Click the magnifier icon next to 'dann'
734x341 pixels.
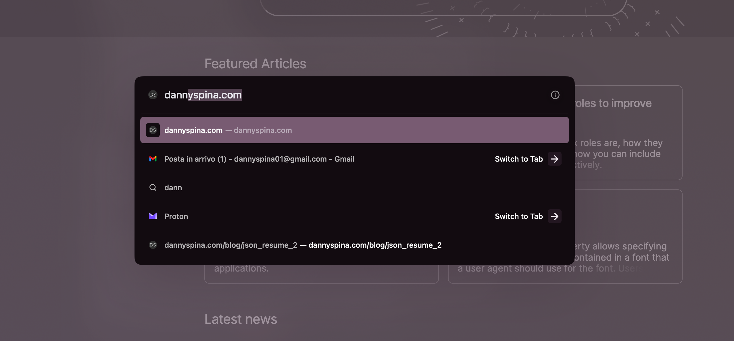153,187
